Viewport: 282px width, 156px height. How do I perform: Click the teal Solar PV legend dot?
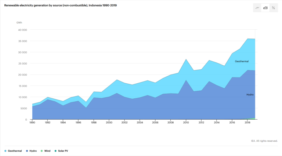(x=55, y=151)
